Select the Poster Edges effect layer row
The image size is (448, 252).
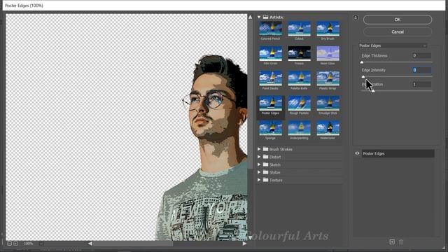tap(398, 154)
